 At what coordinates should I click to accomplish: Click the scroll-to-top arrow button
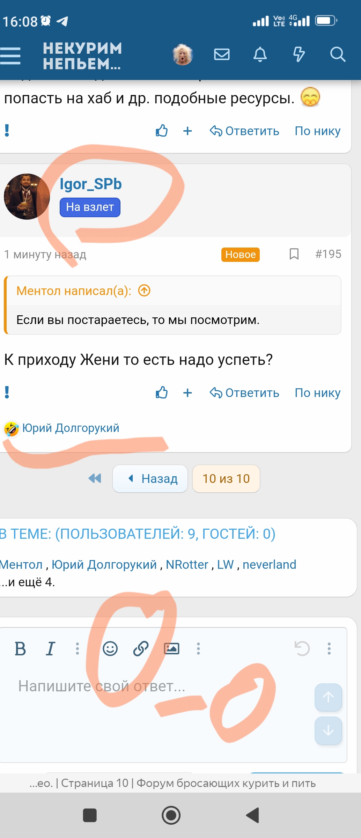[x=328, y=697]
